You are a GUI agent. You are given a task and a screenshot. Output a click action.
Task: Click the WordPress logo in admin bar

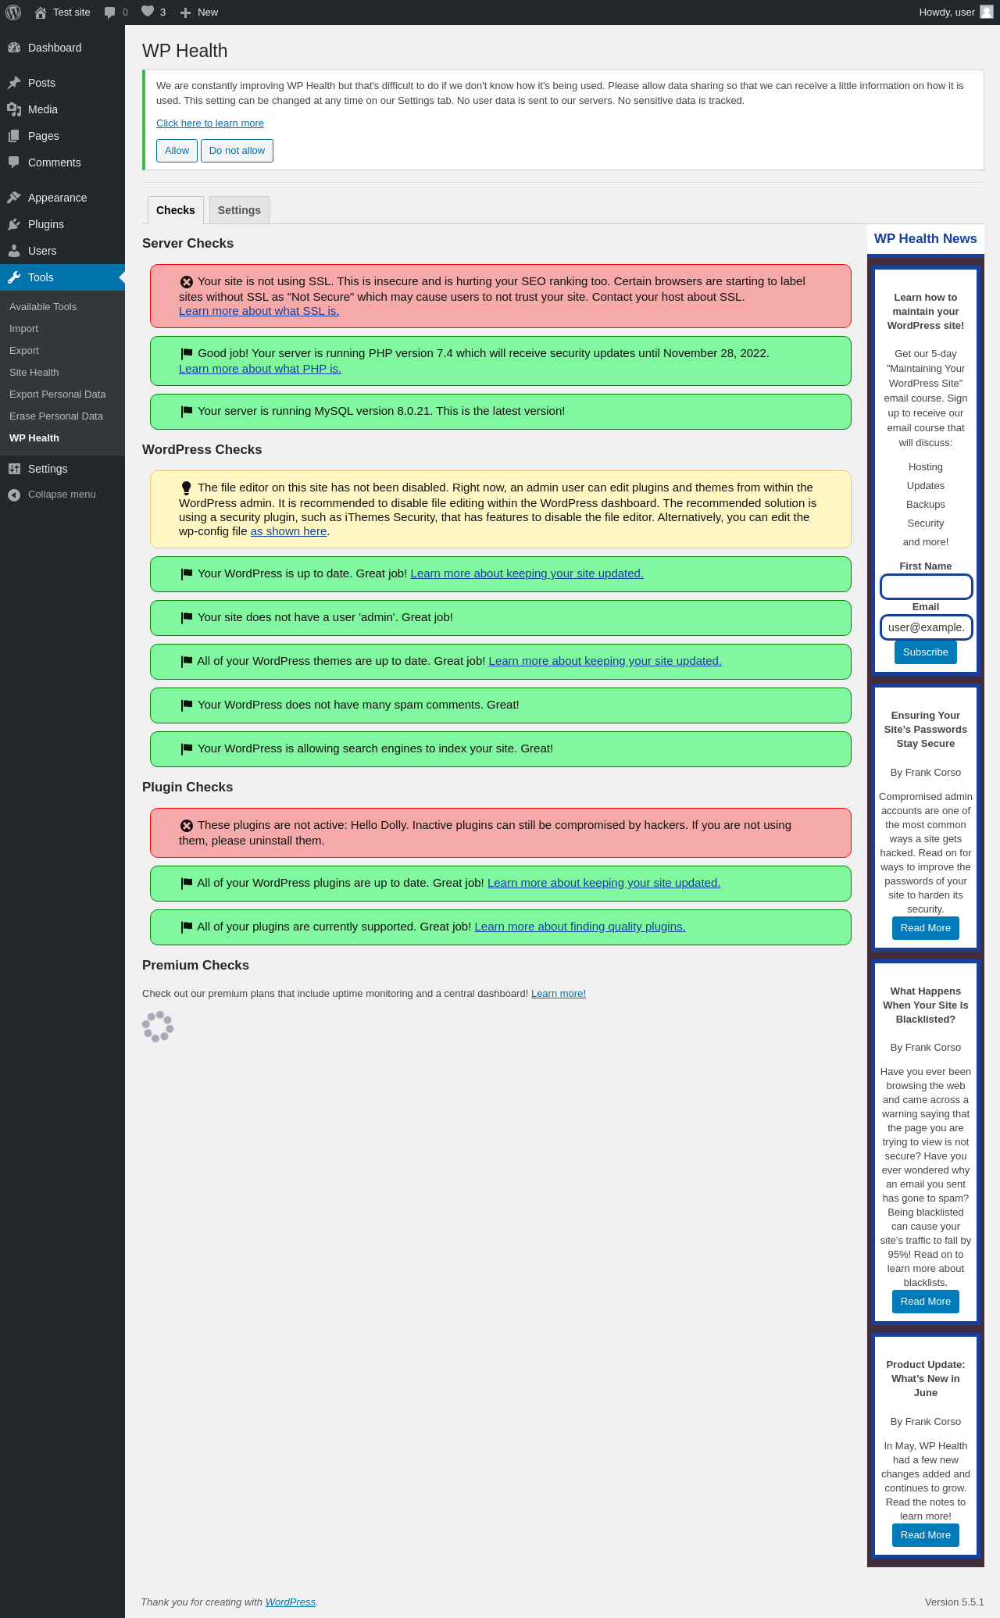[x=13, y=13]
